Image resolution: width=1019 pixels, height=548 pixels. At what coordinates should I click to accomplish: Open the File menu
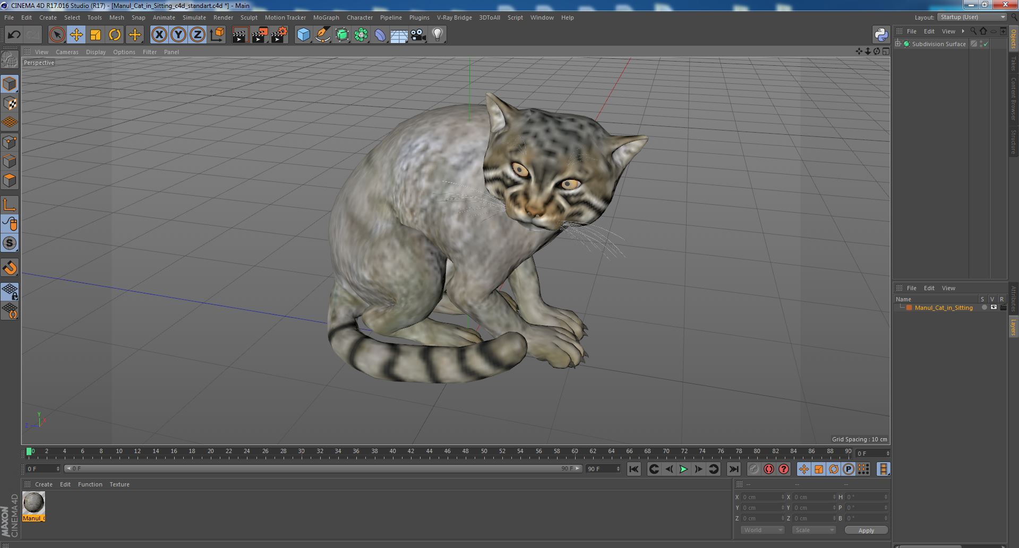(9, 18)
